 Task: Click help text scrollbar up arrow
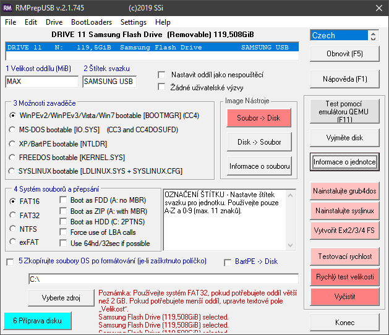point(290,195)
